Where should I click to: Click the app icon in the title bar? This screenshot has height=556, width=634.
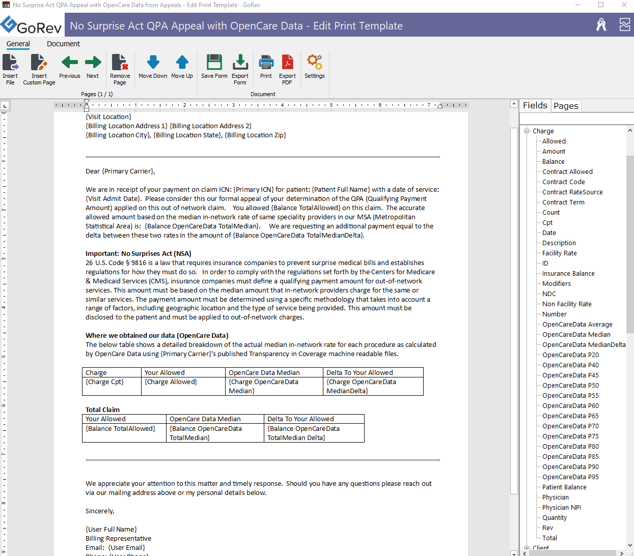point(6,5)
